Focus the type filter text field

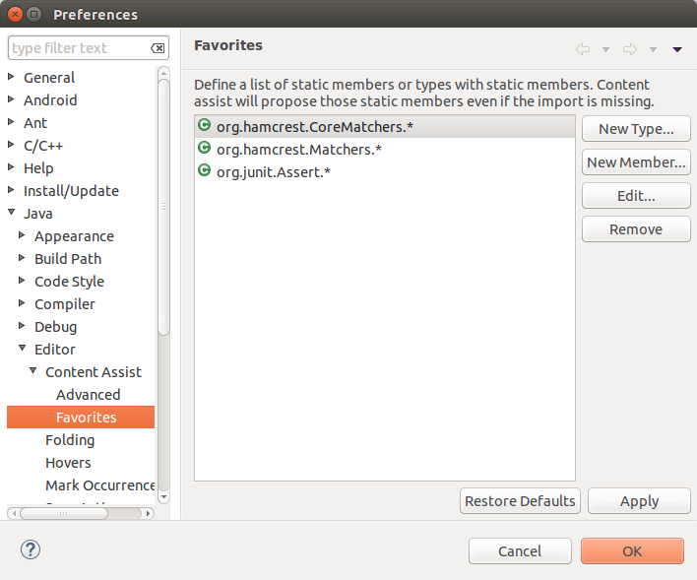point(77,48)
